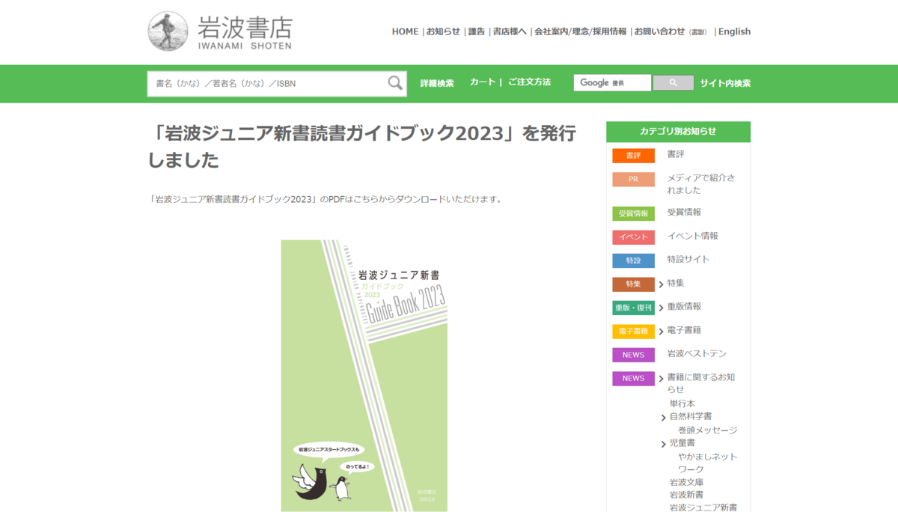The height and width of the screenshot is (512, 898).
Task: Expand chevron next to 特集
Action: (x=662, y=285)
